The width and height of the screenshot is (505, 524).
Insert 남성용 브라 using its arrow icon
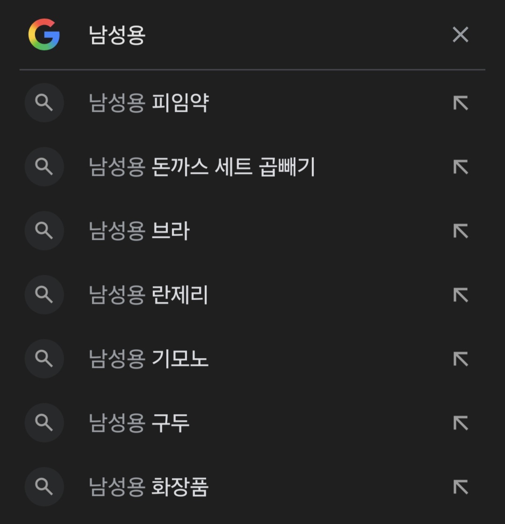(461, 231)
